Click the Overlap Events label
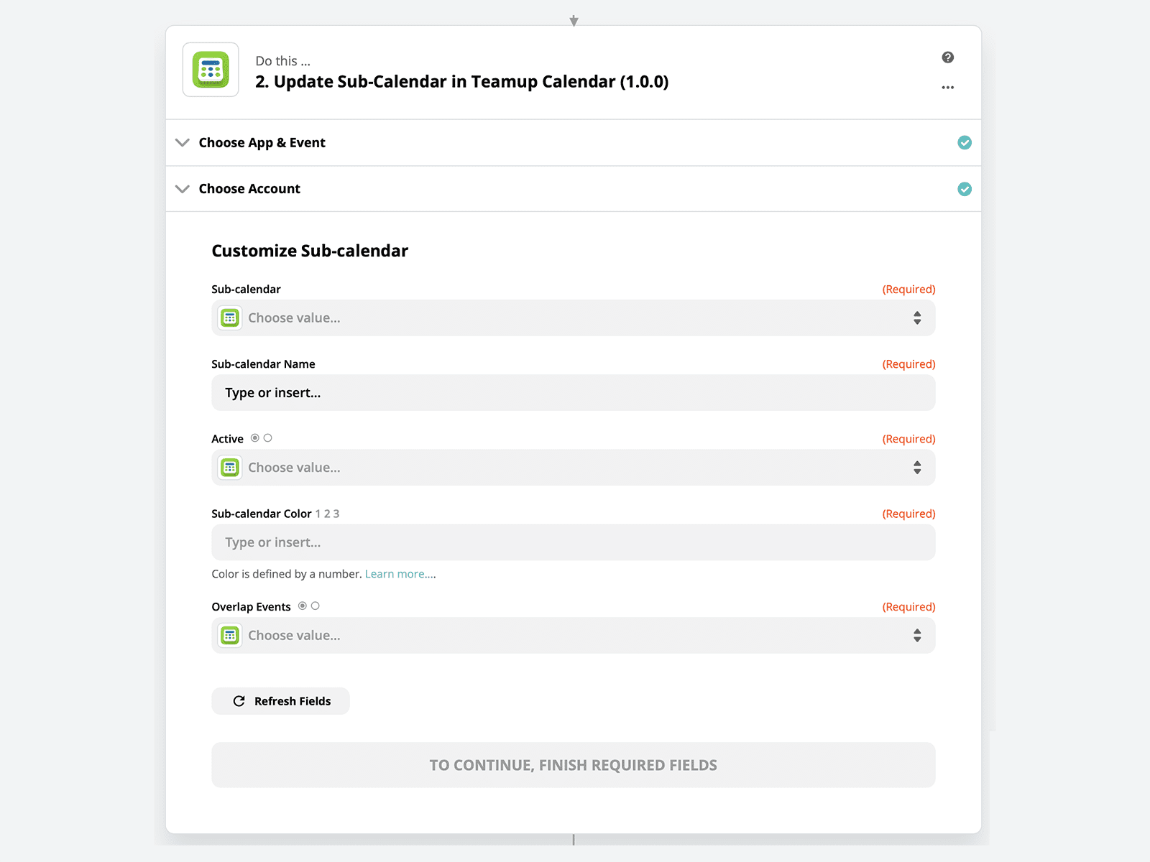The height and width of the screenshot is (862, 1150). [251, 607]
